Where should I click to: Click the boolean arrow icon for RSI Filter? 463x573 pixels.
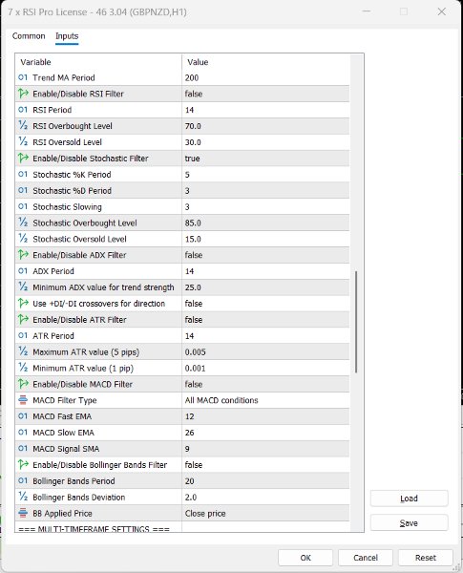tap(23, 94)
